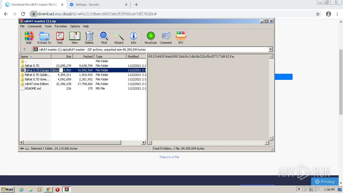The width and height of the screenshot is (343, 193).
Task: Sort by the Modified column header
Action: [x=136, y=57]
